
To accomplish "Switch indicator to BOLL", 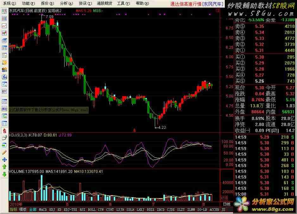I will 92,210.
